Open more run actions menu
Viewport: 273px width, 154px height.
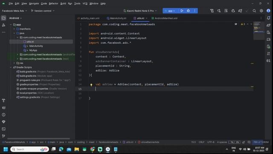(x=195, y=11)
